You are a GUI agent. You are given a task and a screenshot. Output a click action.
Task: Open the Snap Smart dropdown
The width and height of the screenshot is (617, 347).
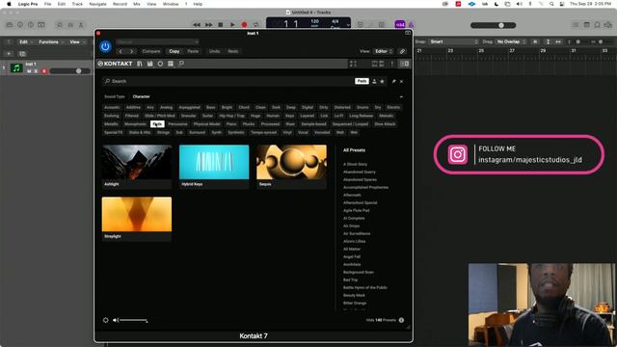point(453,41)
